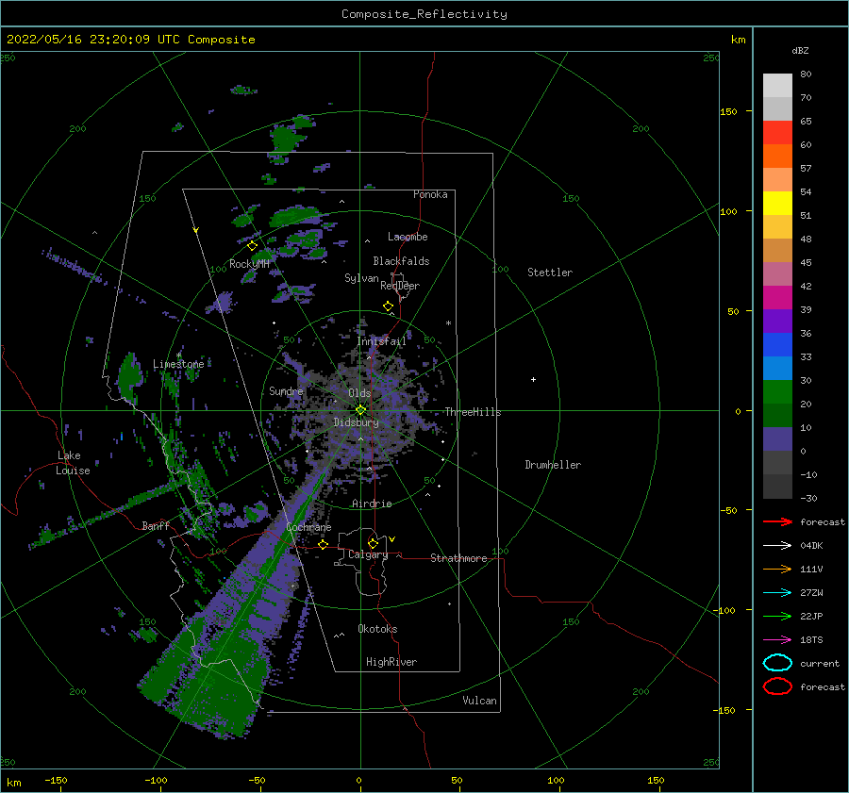Click the Drumheller label
Viewport: 849px width, 793px height.
[x=553, y=465]
